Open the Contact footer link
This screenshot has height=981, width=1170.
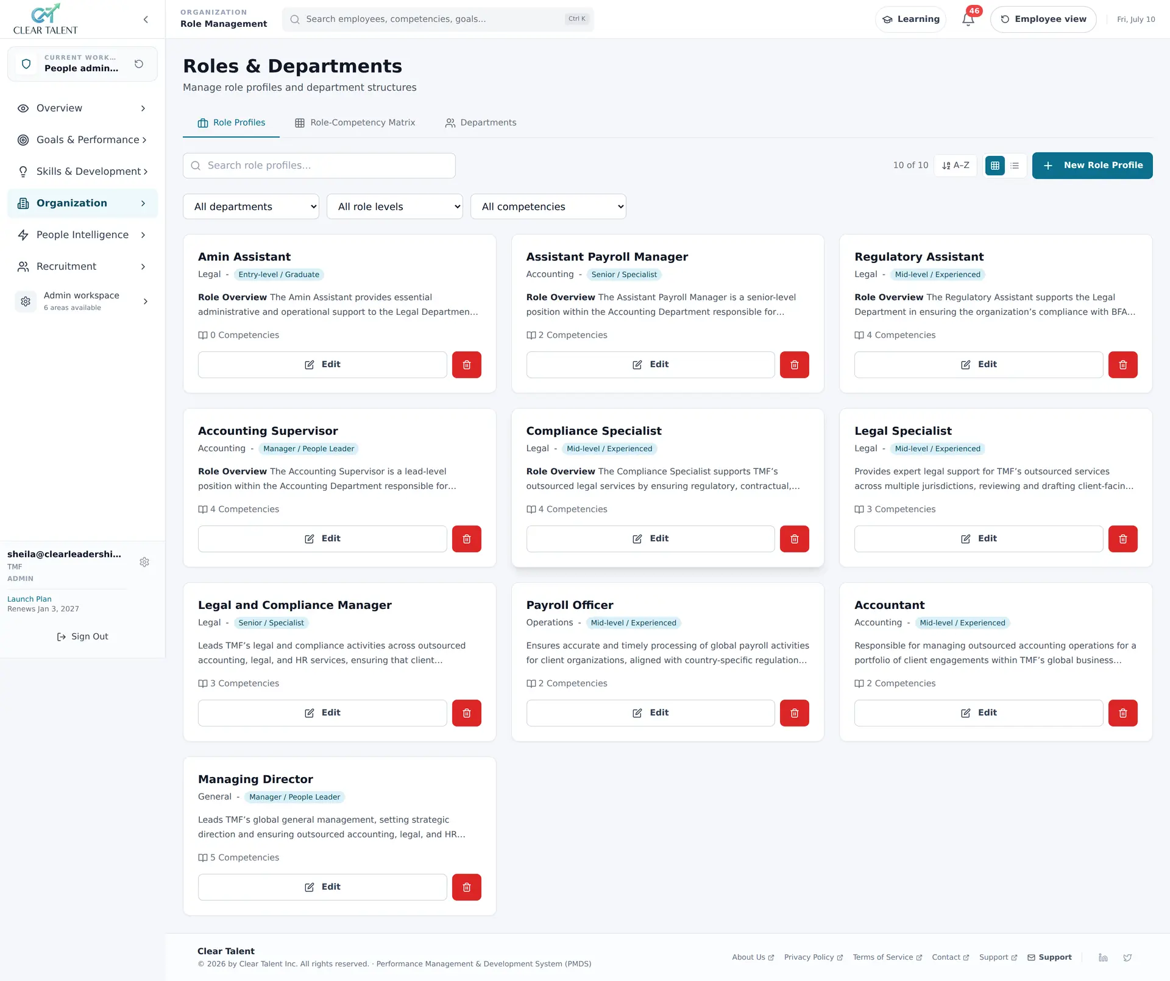point(950,957)
